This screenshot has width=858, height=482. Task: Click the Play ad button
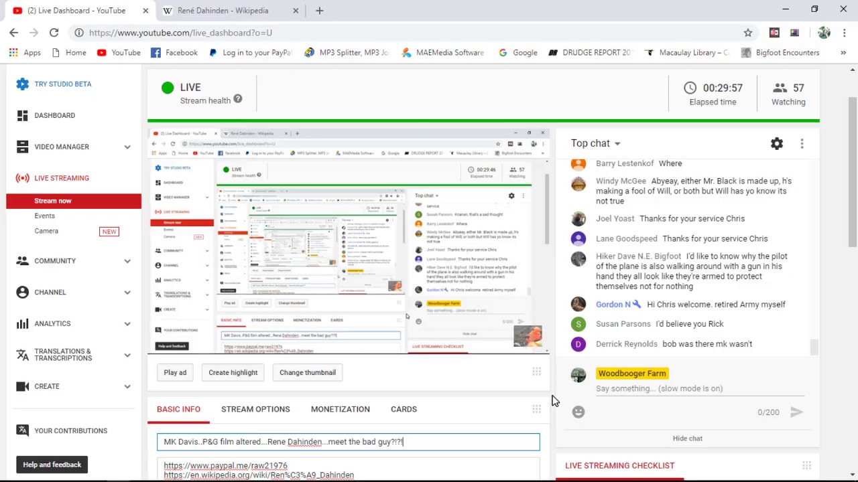tap(175, 372)
